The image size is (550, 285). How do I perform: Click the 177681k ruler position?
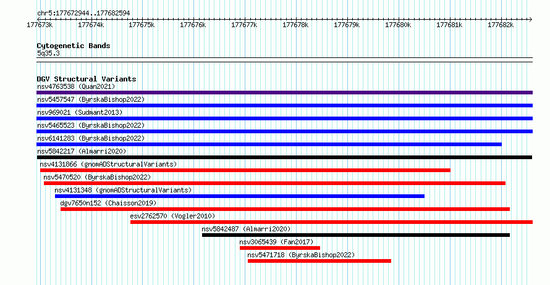pos(449,25)
